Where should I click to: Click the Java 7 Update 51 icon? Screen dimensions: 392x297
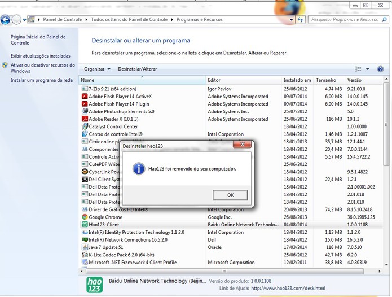pyautogui.click(x=85, y=247)
